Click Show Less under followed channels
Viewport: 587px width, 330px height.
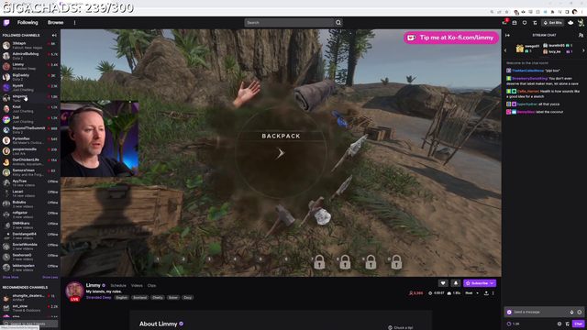pos(50,277)
